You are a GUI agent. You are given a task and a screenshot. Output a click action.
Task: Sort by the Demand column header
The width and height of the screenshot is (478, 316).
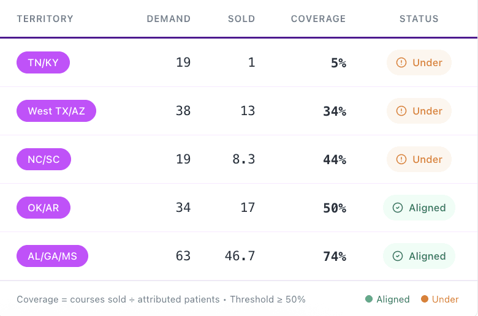pos(169,19)
